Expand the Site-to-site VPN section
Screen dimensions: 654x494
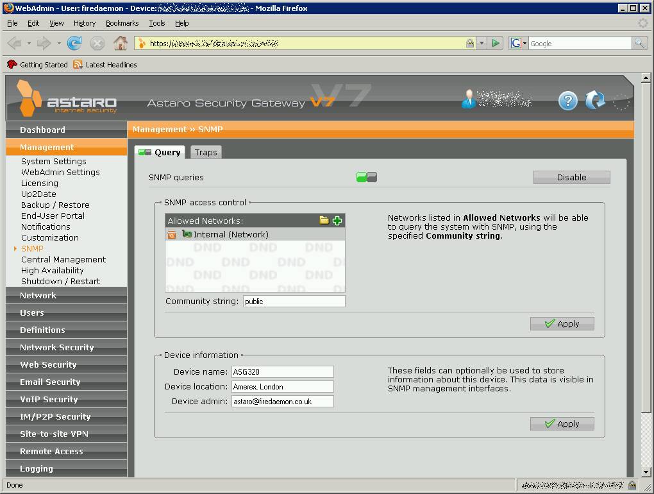[67, 434]
